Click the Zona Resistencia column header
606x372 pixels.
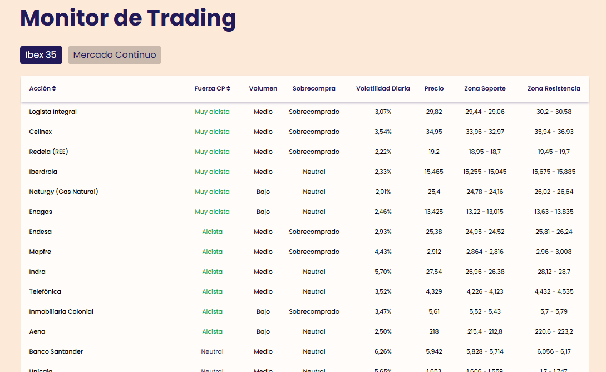click(554, 88)
